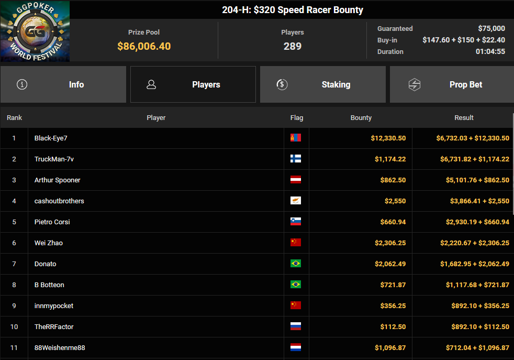The width and height of the screenshot is (514, 360).
Task: Click the GGPoker World Festival logo
Action: click(x=35, y=31)
